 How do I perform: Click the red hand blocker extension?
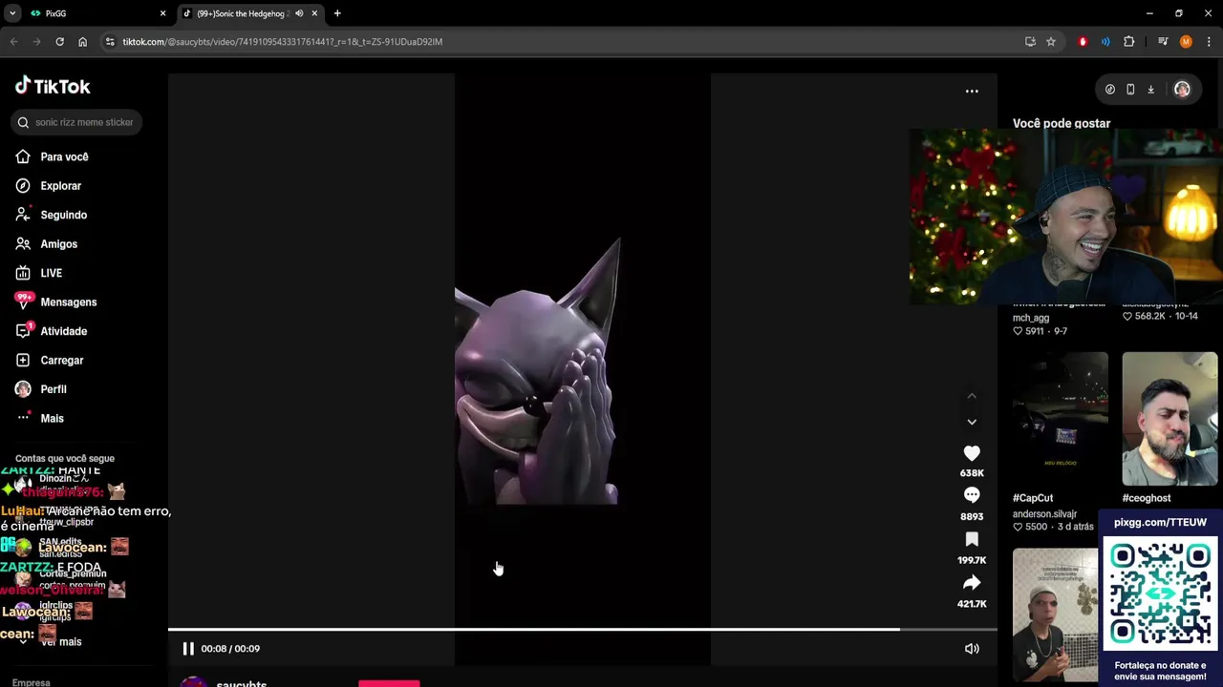tap(1083, 42)
